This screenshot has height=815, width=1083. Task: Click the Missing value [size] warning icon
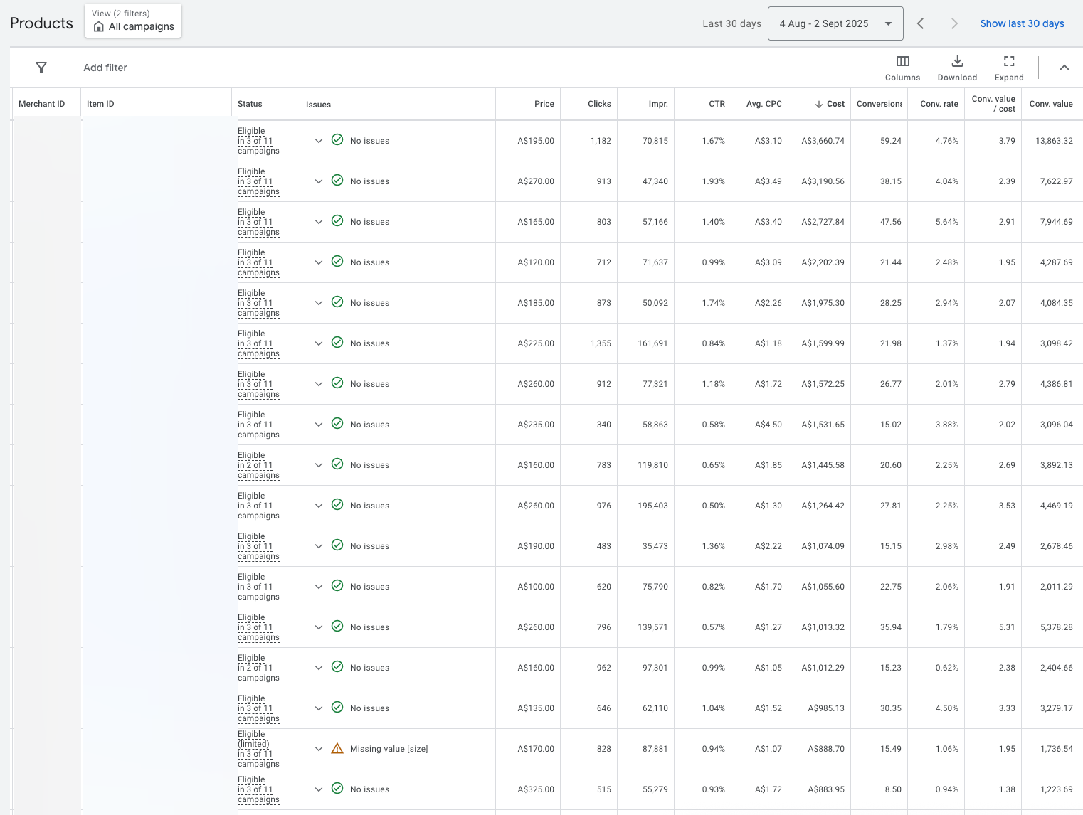pos(337,748)
